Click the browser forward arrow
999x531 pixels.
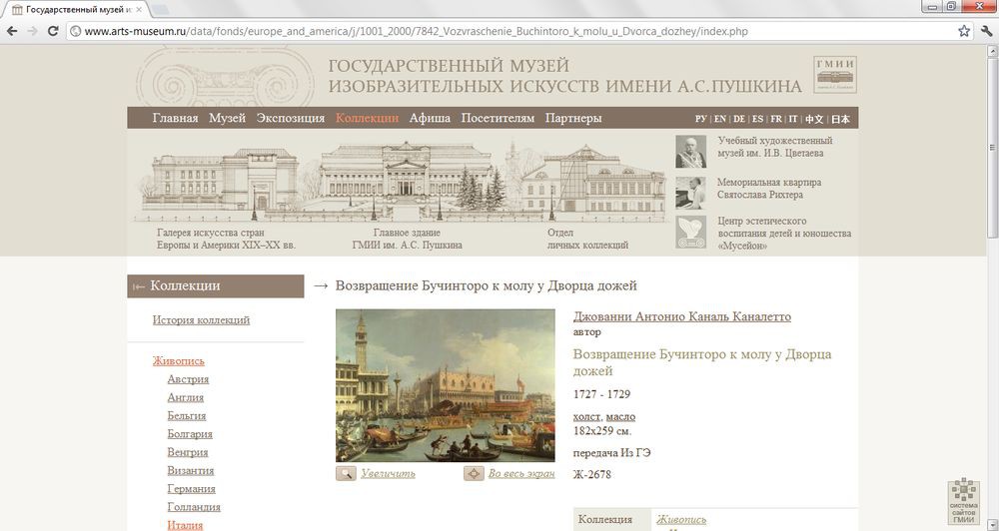click(33, 31)
